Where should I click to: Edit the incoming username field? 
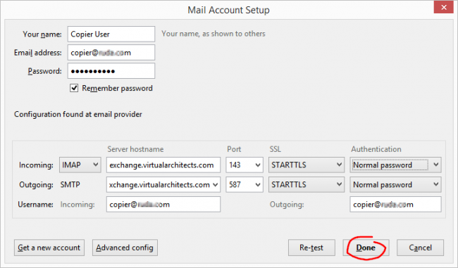pyautogui.click(x=163, y=204)
